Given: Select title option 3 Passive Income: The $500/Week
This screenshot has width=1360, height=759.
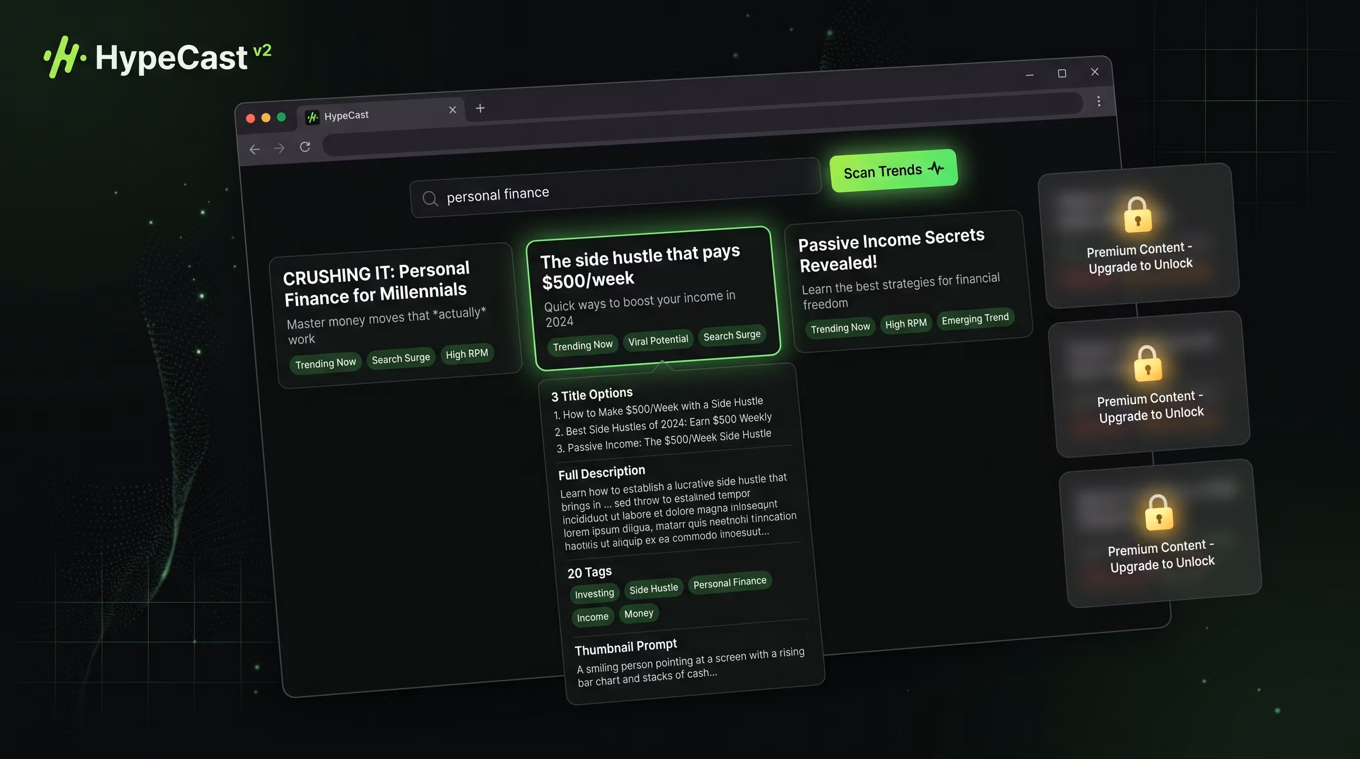Looking at the screenshot, I should pos(664,440).
